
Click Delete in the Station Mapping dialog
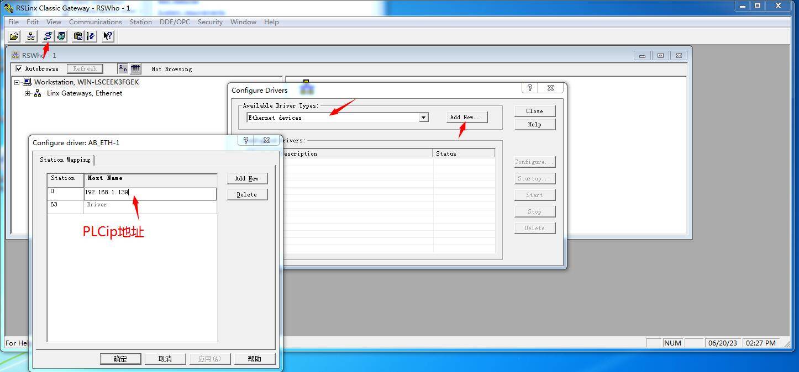click(x=247, y=194)
